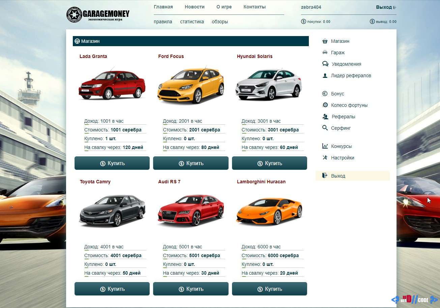
Task: Open Рефералы in the sidebar
Action: coord(343,117)
